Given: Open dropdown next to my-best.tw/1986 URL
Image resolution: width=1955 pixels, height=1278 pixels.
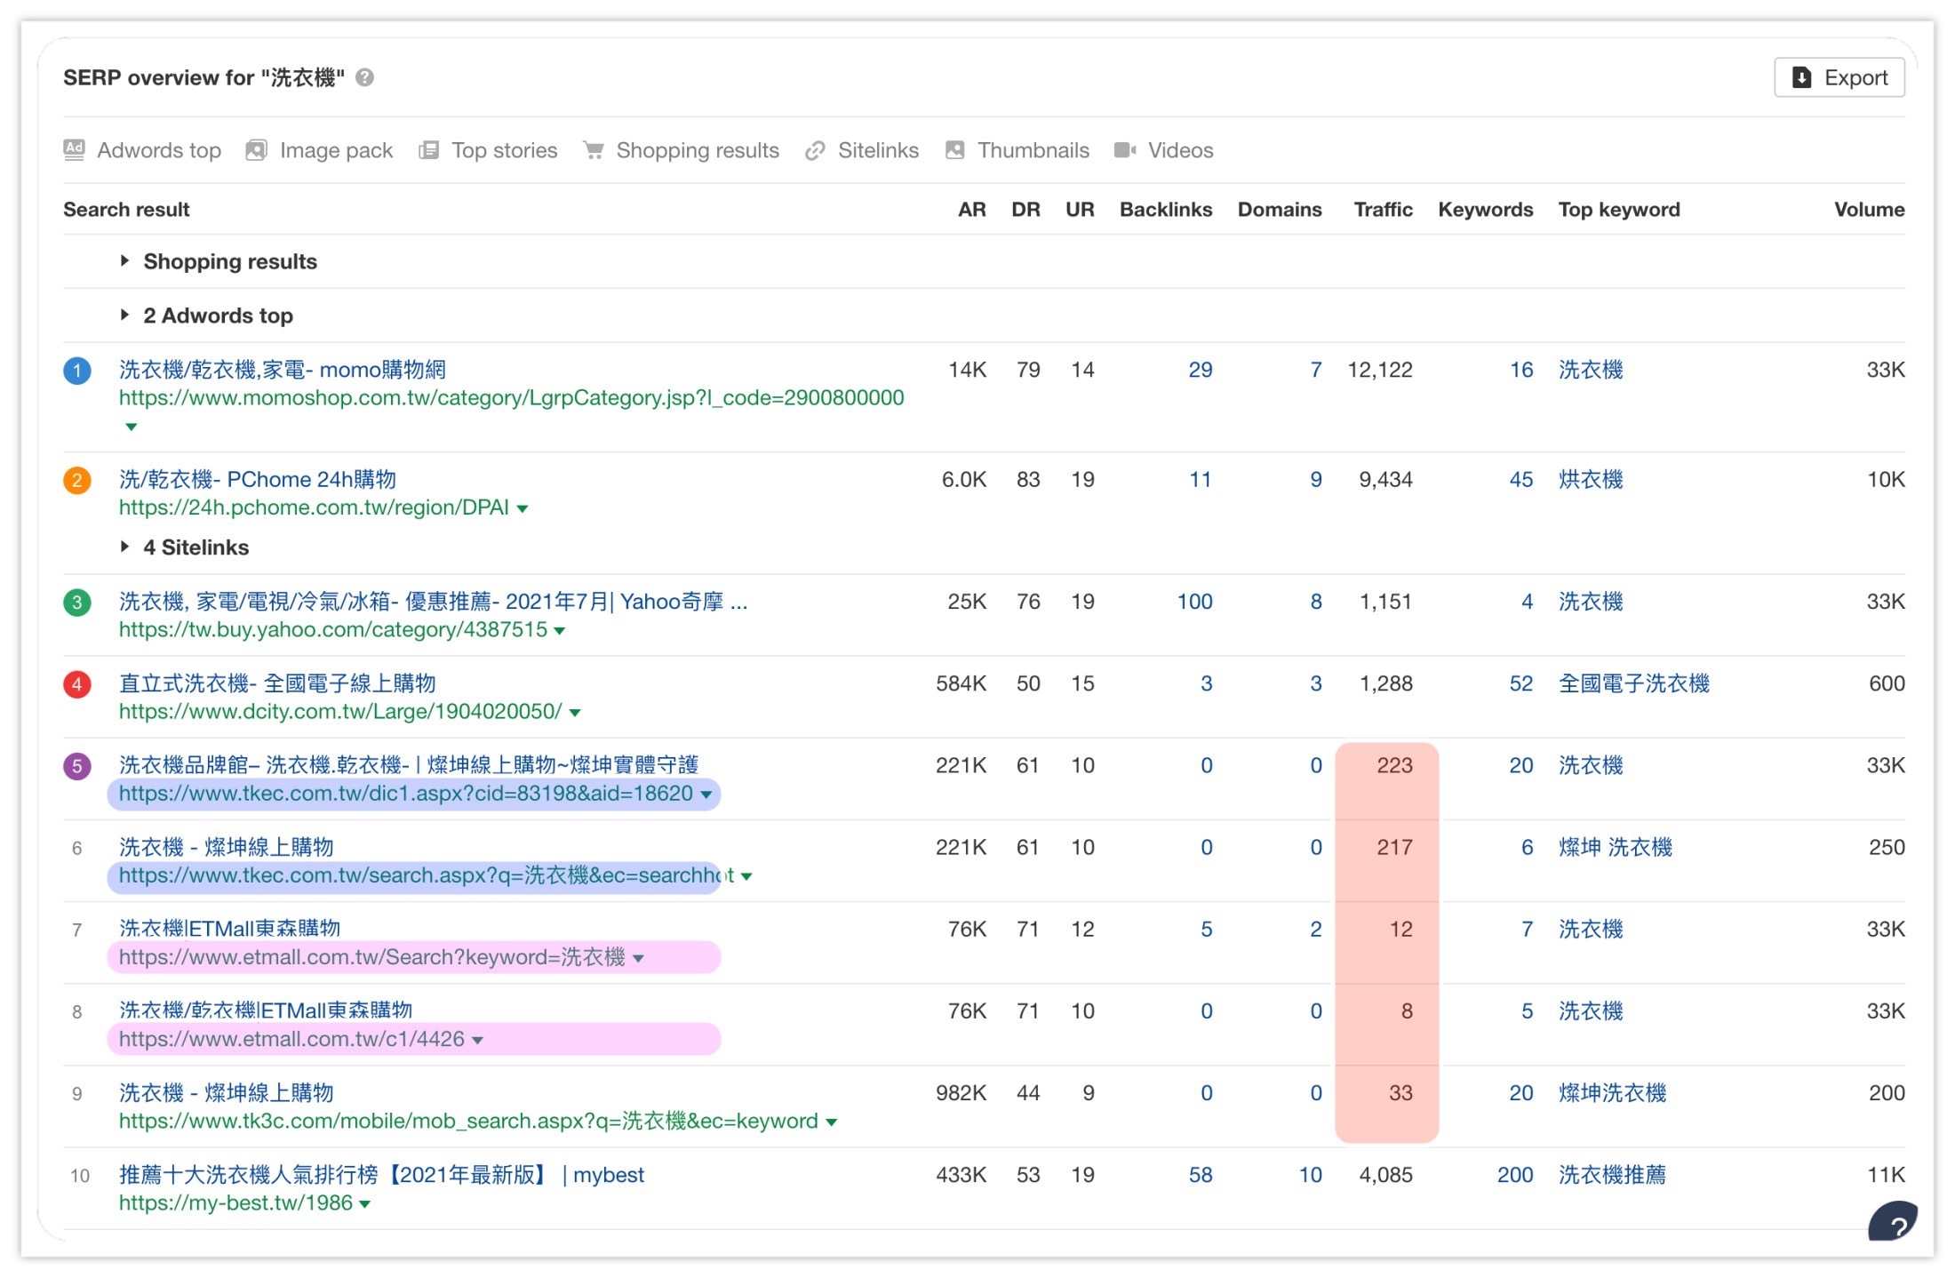Looking at the screenshot, I should point(364,1204).
